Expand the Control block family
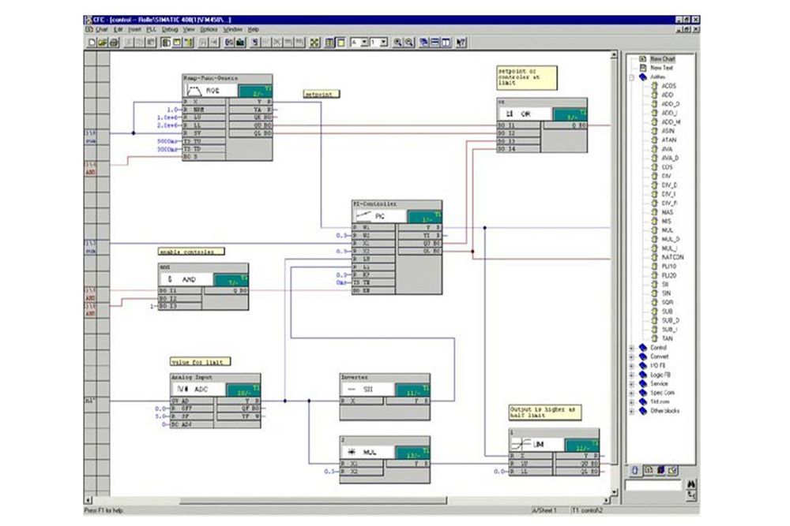The height and width of the screenshot is (526, 790). [x=631, y=348]
